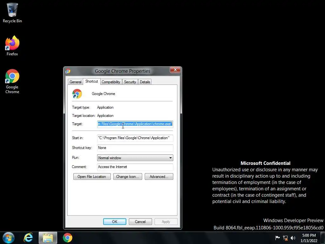Switch to the Compatibility tab
Screen dimensions: 325x244
coord(111,82)
